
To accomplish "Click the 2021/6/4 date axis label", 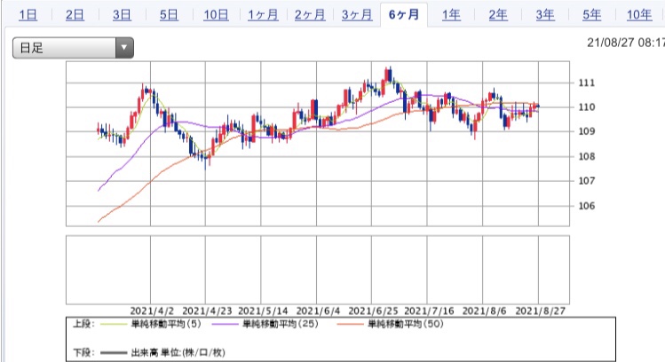I will coord(318,311).
